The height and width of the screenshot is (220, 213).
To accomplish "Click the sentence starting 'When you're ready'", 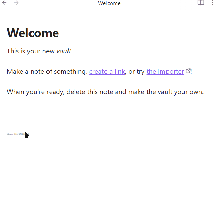I will [x=105, y=92].
